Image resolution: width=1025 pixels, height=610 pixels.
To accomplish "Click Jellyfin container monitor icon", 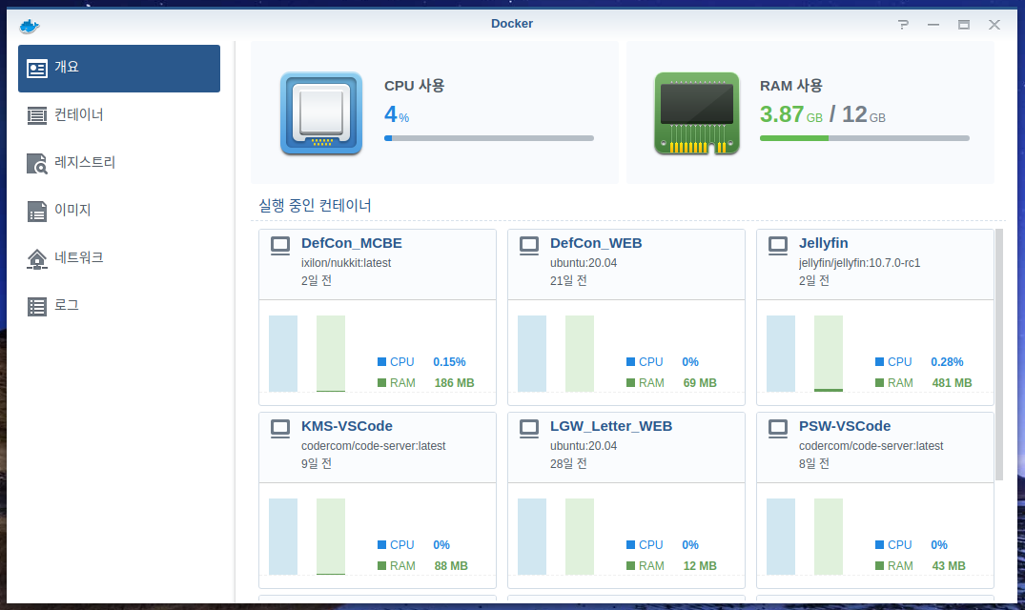I will coord(778,246).
